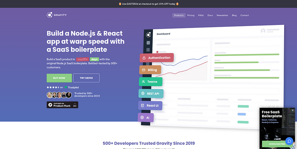Click the card icon on Billing
Screen dimensions: 297x149
pos(144,70)
